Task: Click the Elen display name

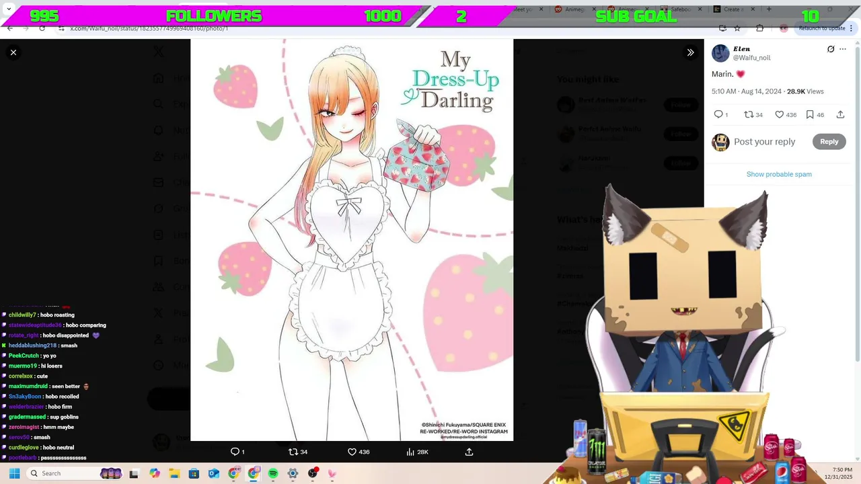Action: [x=742, y=49]
